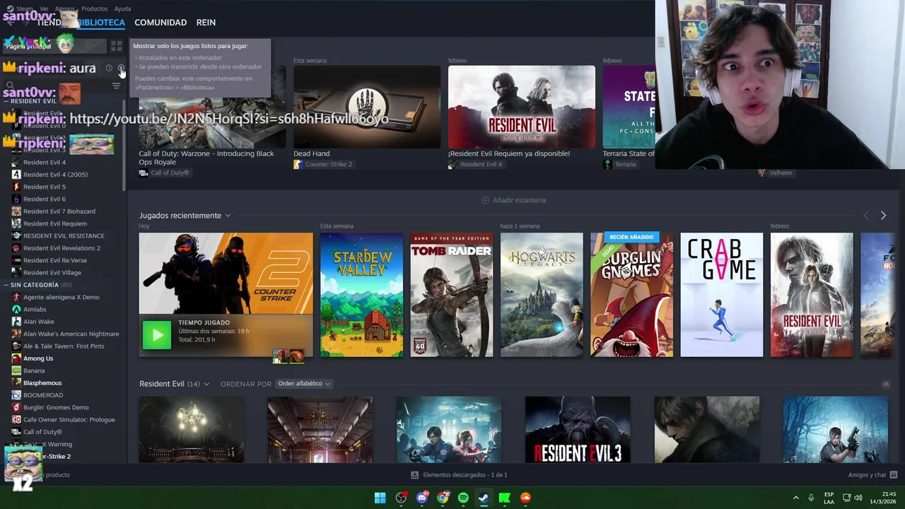
Task: Select Resident Evil 5 in the sidebar
Action: tap(45, 187)
